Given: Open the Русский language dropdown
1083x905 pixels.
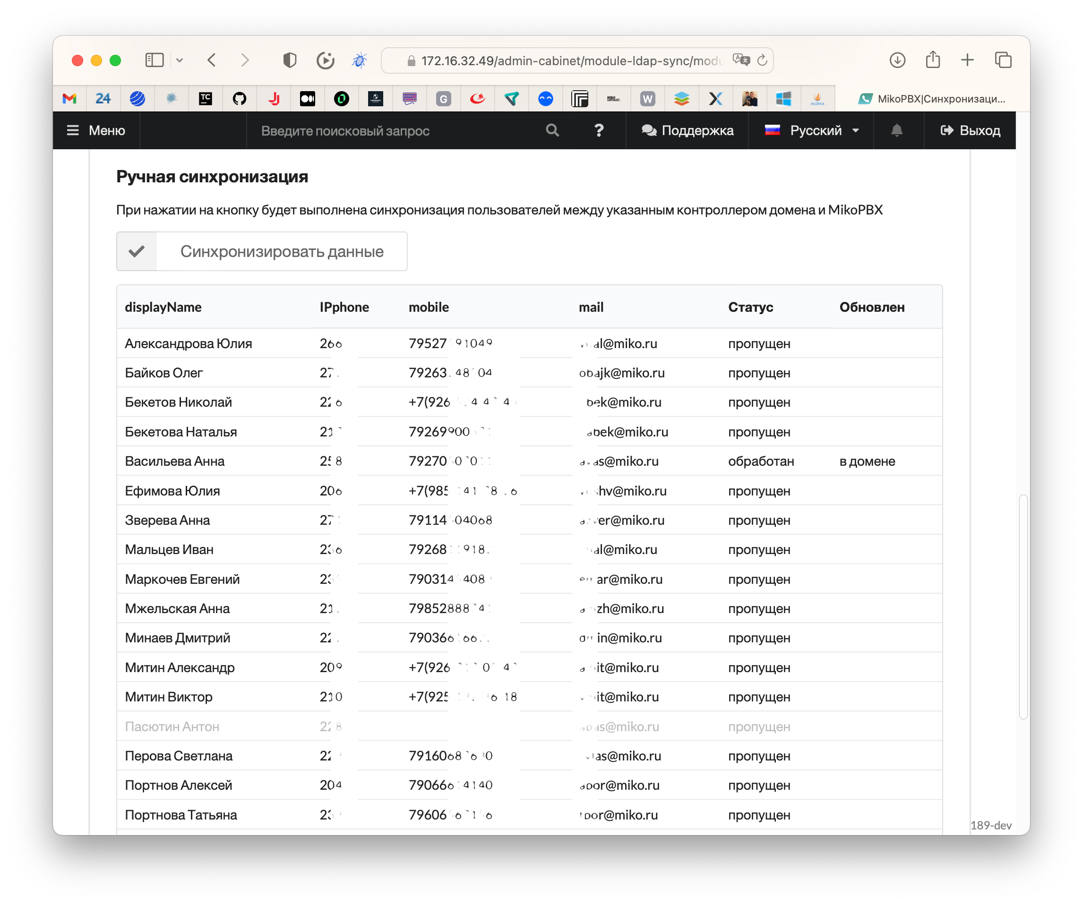Looking at the screenshot, I should click(x=812, y=130).
